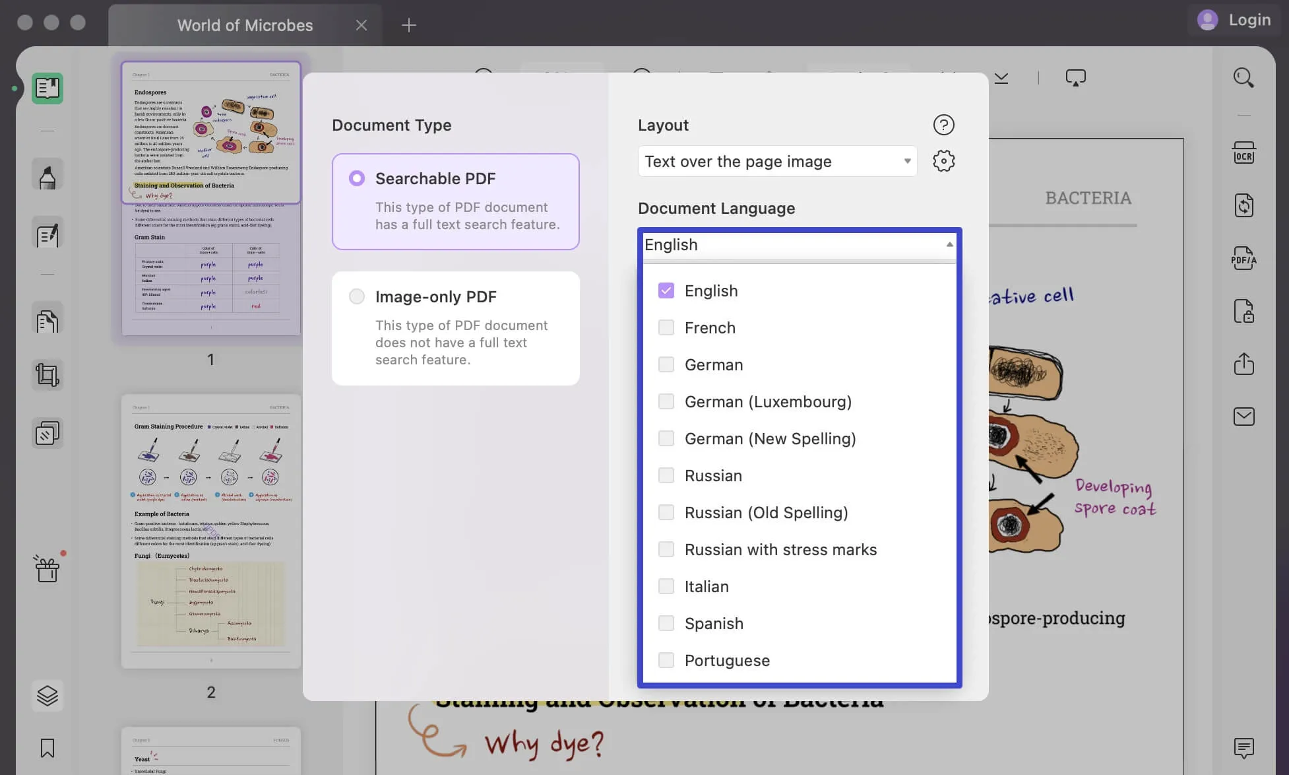
Task: Select the Text over page image option
Action: pos(776,161)
